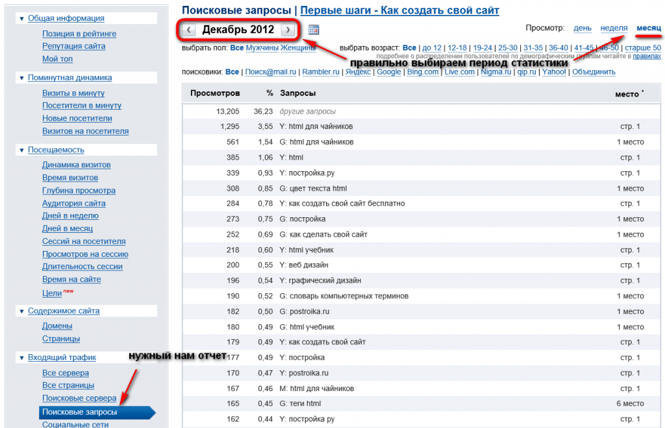Screen dimensions: 665x428
Task: Filter search engines by Bing.com
Action: [423, 72]
